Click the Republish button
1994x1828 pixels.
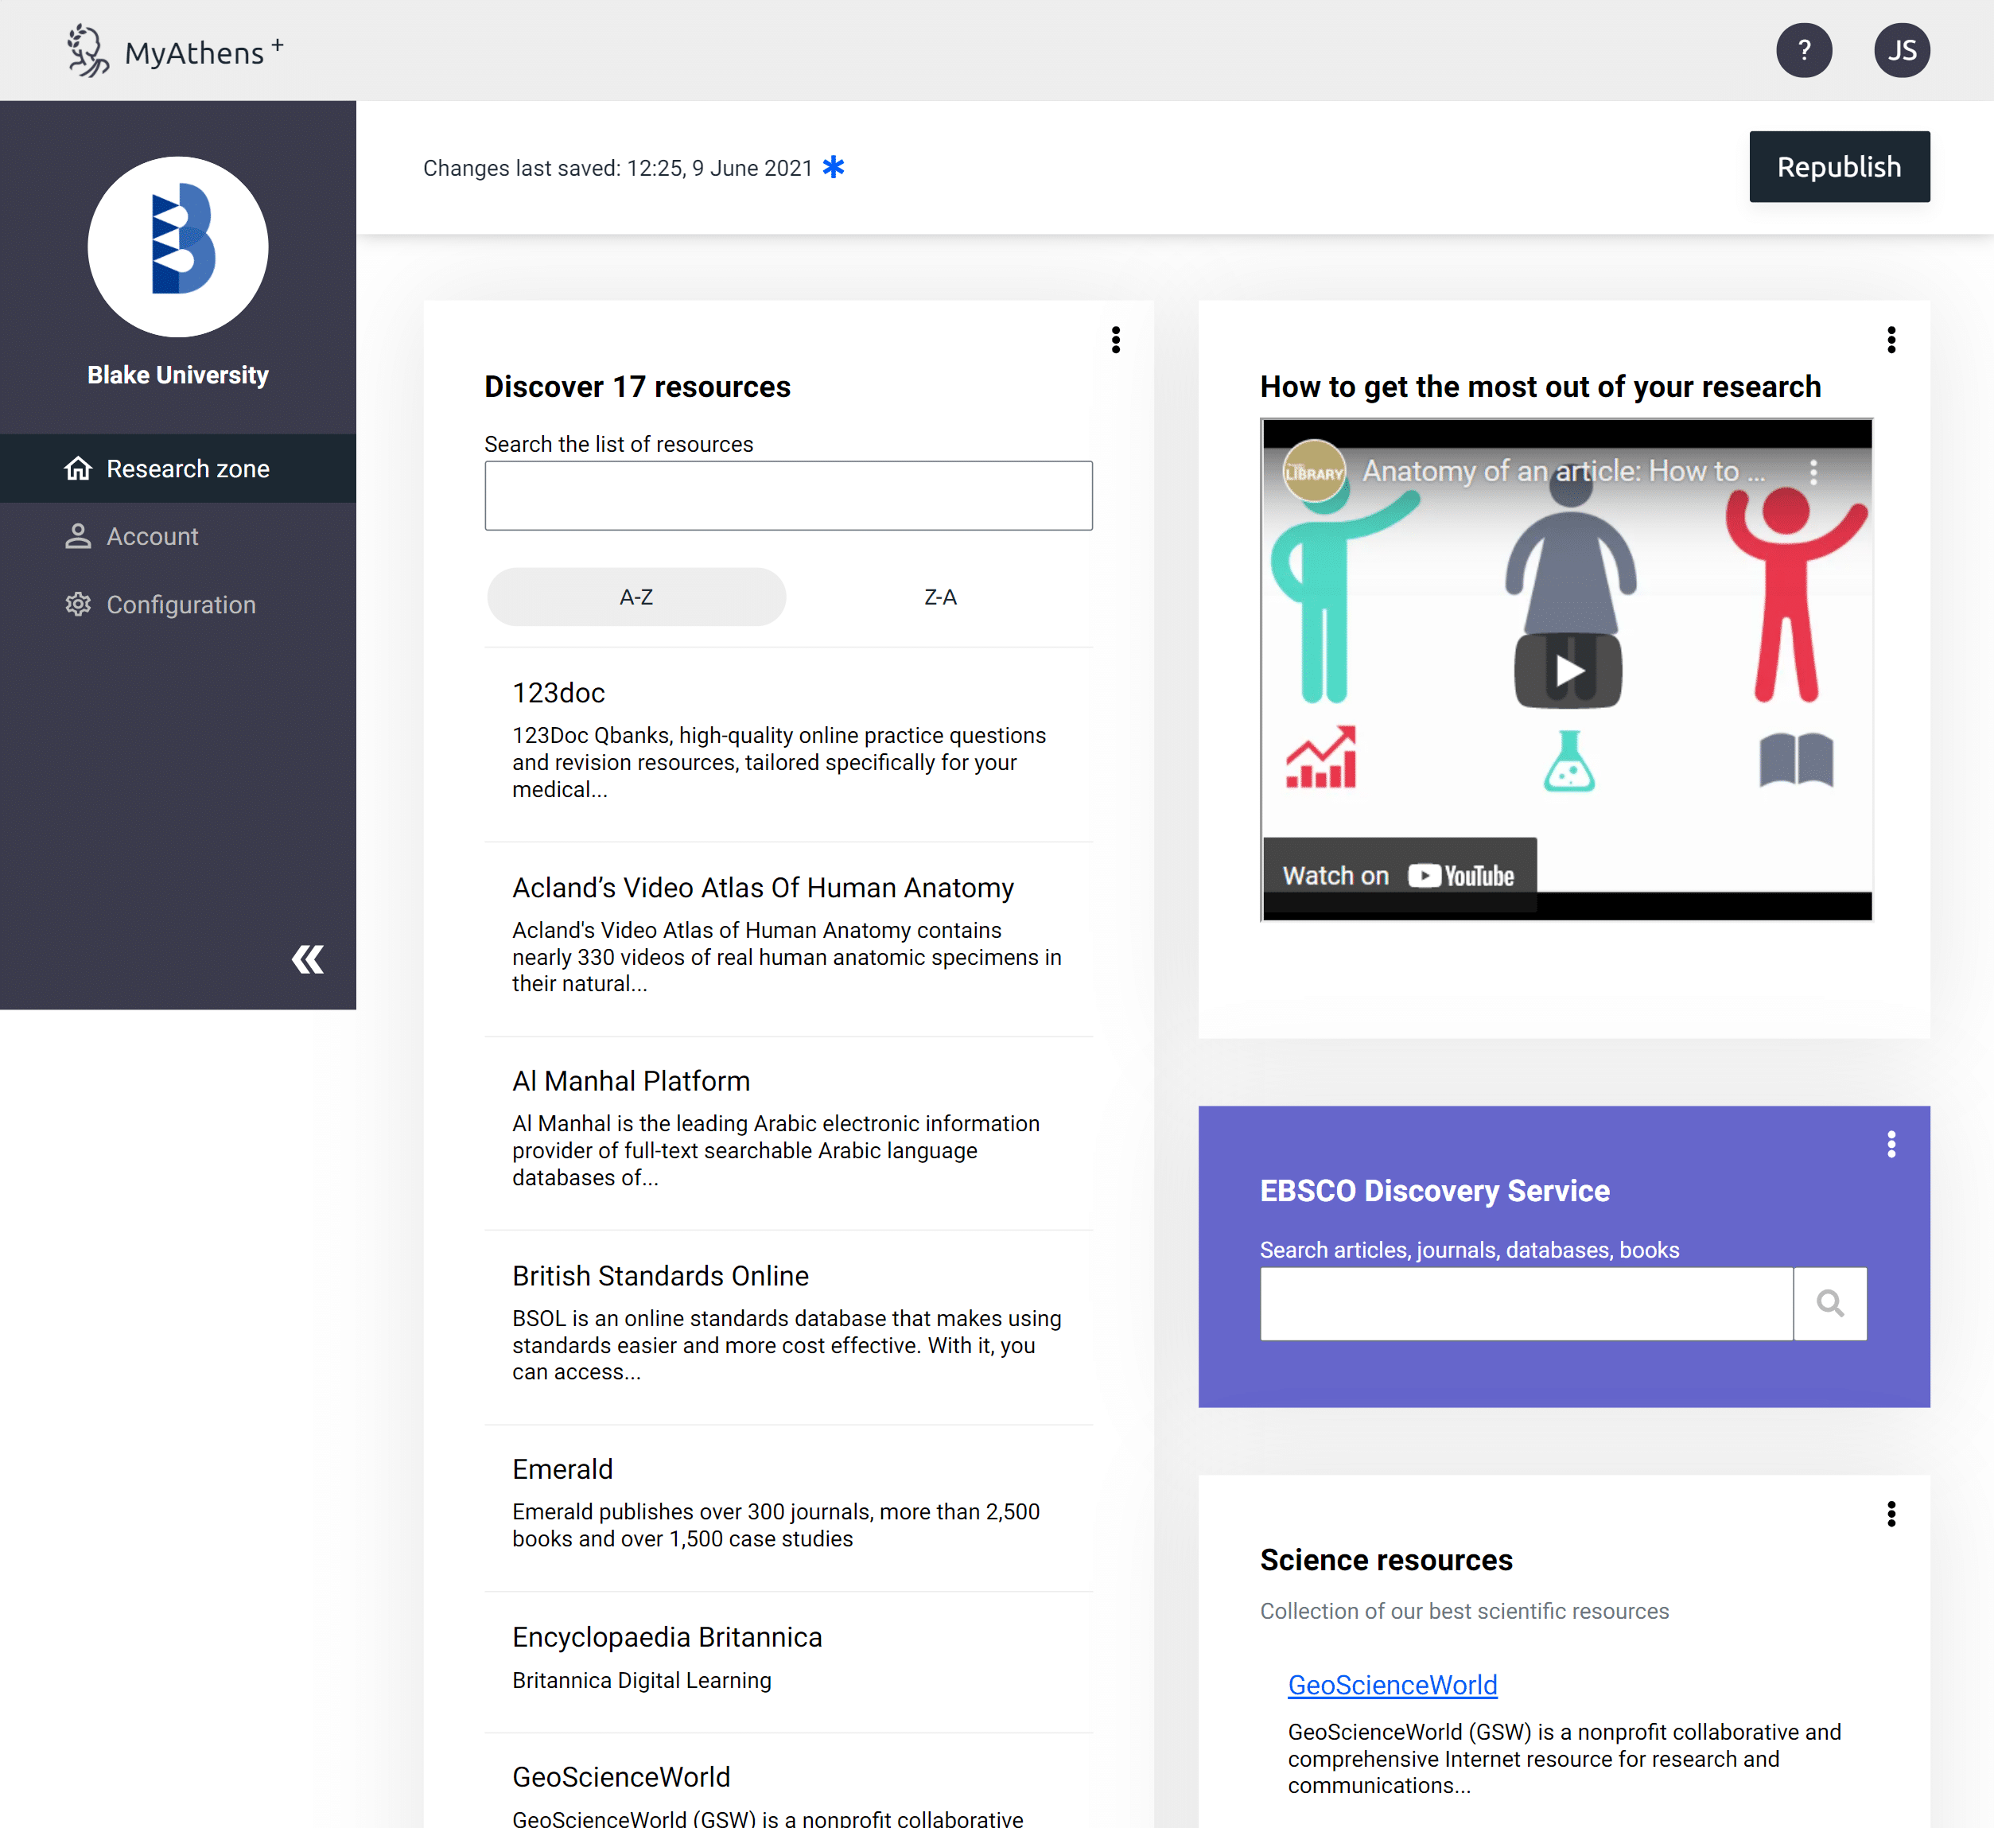point(1839,166)
